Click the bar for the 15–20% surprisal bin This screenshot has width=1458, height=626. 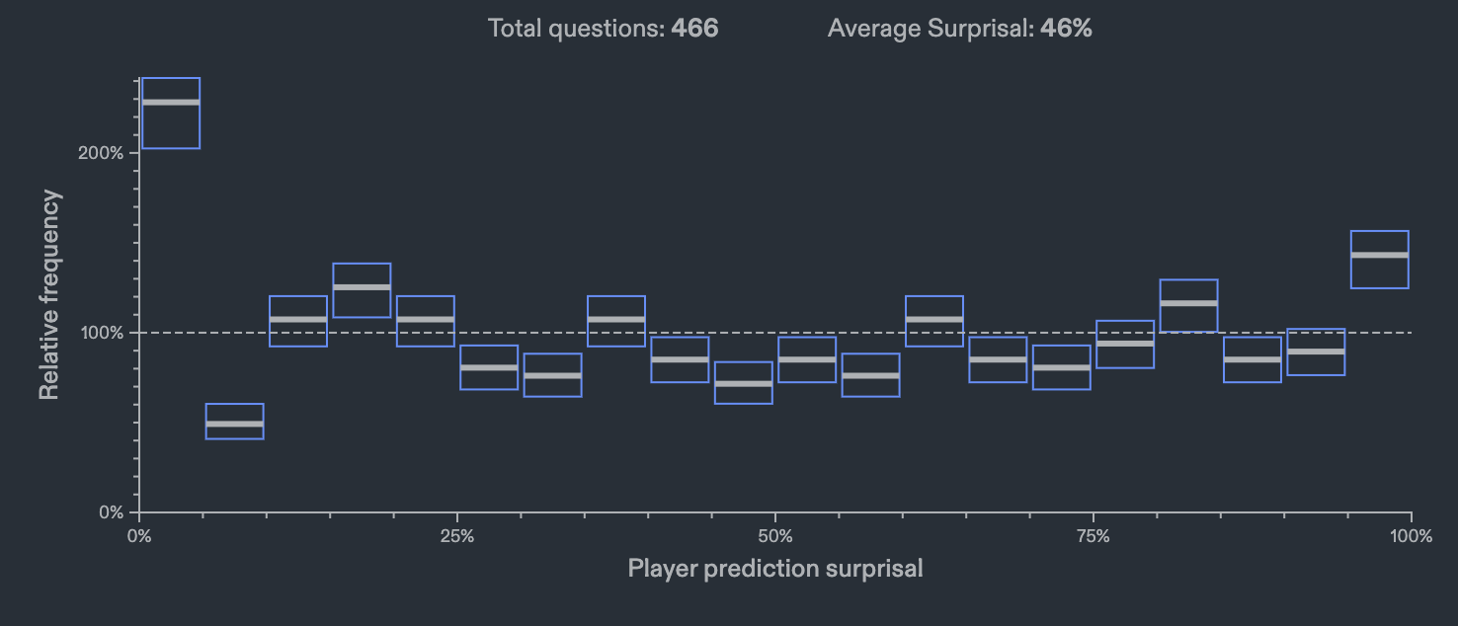coord(362,290)
